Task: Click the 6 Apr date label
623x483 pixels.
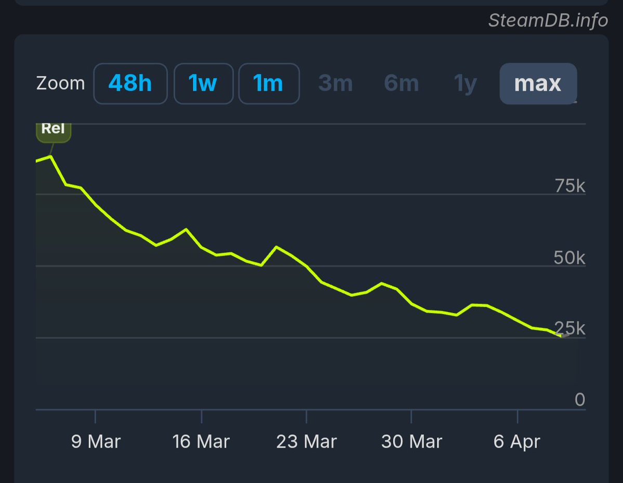Action: (x=516, y=441)
